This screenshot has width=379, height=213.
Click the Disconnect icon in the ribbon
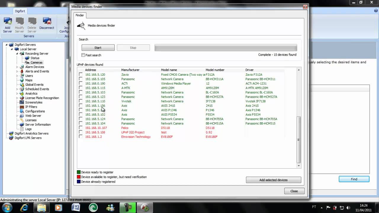click(47, 21)
